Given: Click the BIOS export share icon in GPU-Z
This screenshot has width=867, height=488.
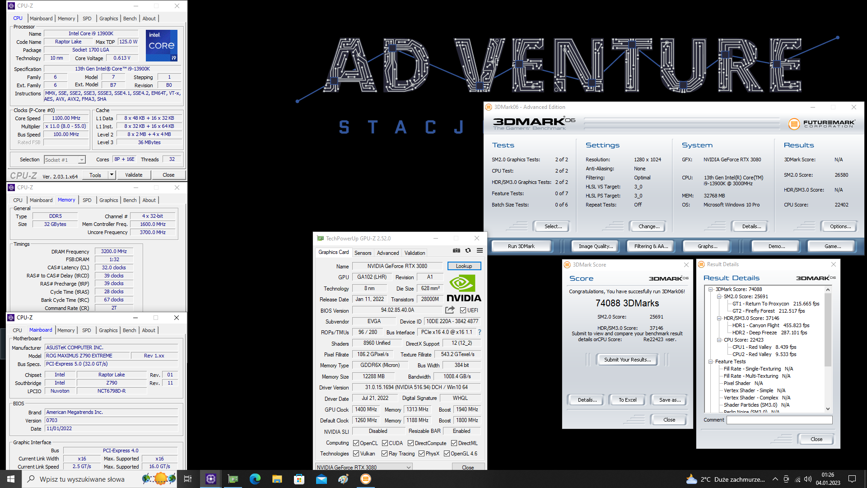Looking at the screenshot, I should (450, 310).
